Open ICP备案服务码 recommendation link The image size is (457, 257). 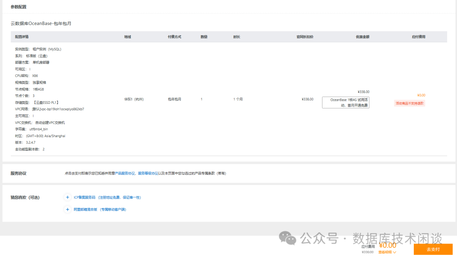[x=107, y=197]
